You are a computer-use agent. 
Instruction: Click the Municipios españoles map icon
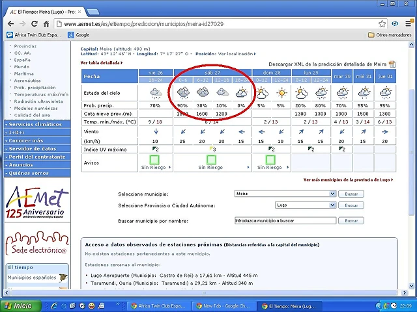63,278
